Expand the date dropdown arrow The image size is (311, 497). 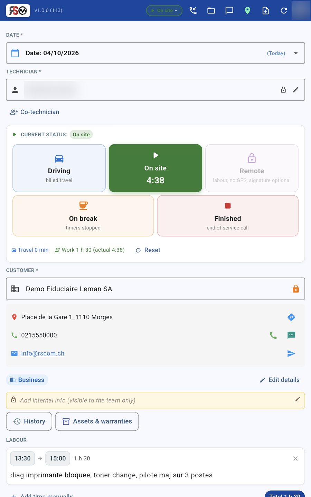coord(296,53)
